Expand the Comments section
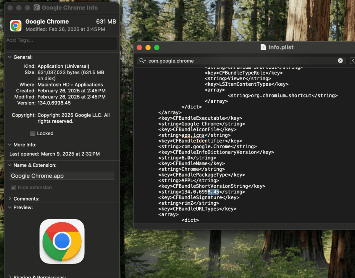The width and height of the screenshot is (355, 278). (9, 199)
